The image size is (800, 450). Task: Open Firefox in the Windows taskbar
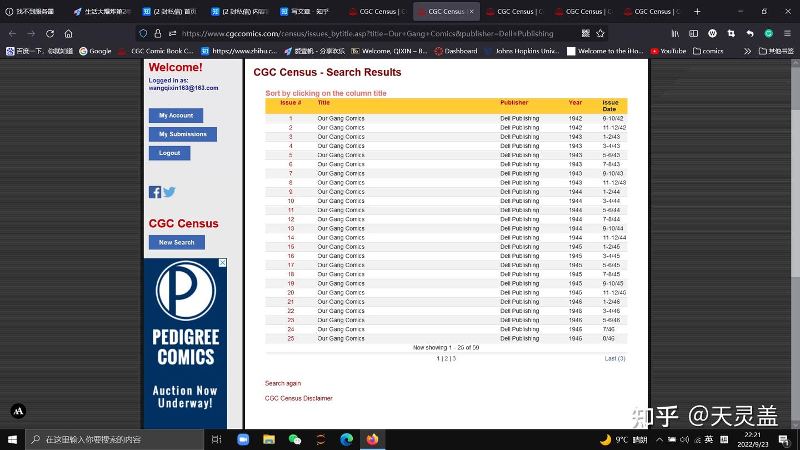click(372, 439)
